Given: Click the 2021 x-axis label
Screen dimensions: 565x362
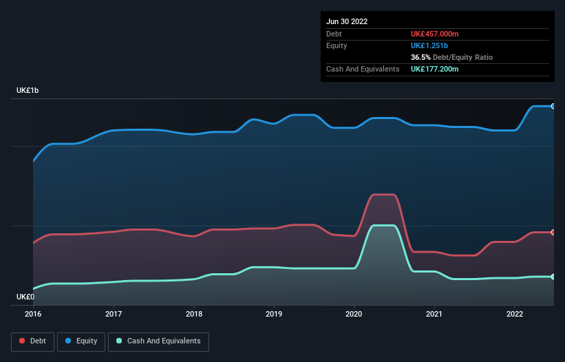Looking at the screenshot, I should (434, 314).
